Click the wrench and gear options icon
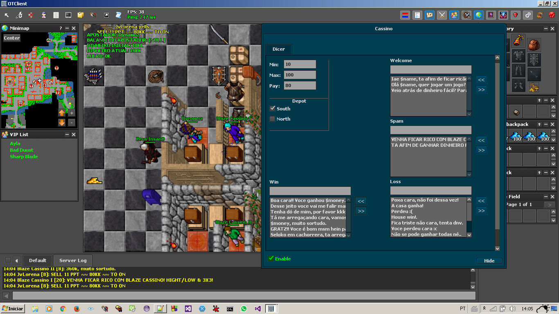The height and width of the screenshot is (314, 559). [19, 15]
